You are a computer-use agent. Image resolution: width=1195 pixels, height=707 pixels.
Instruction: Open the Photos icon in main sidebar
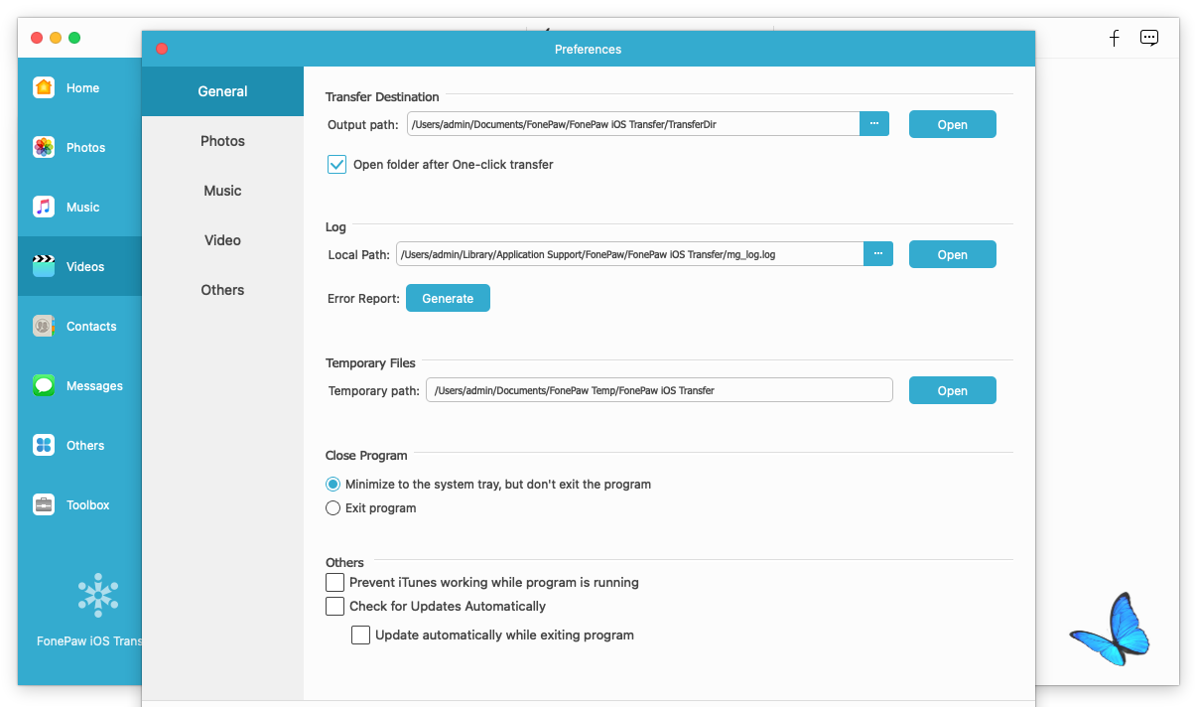click(x=44, y=147)
